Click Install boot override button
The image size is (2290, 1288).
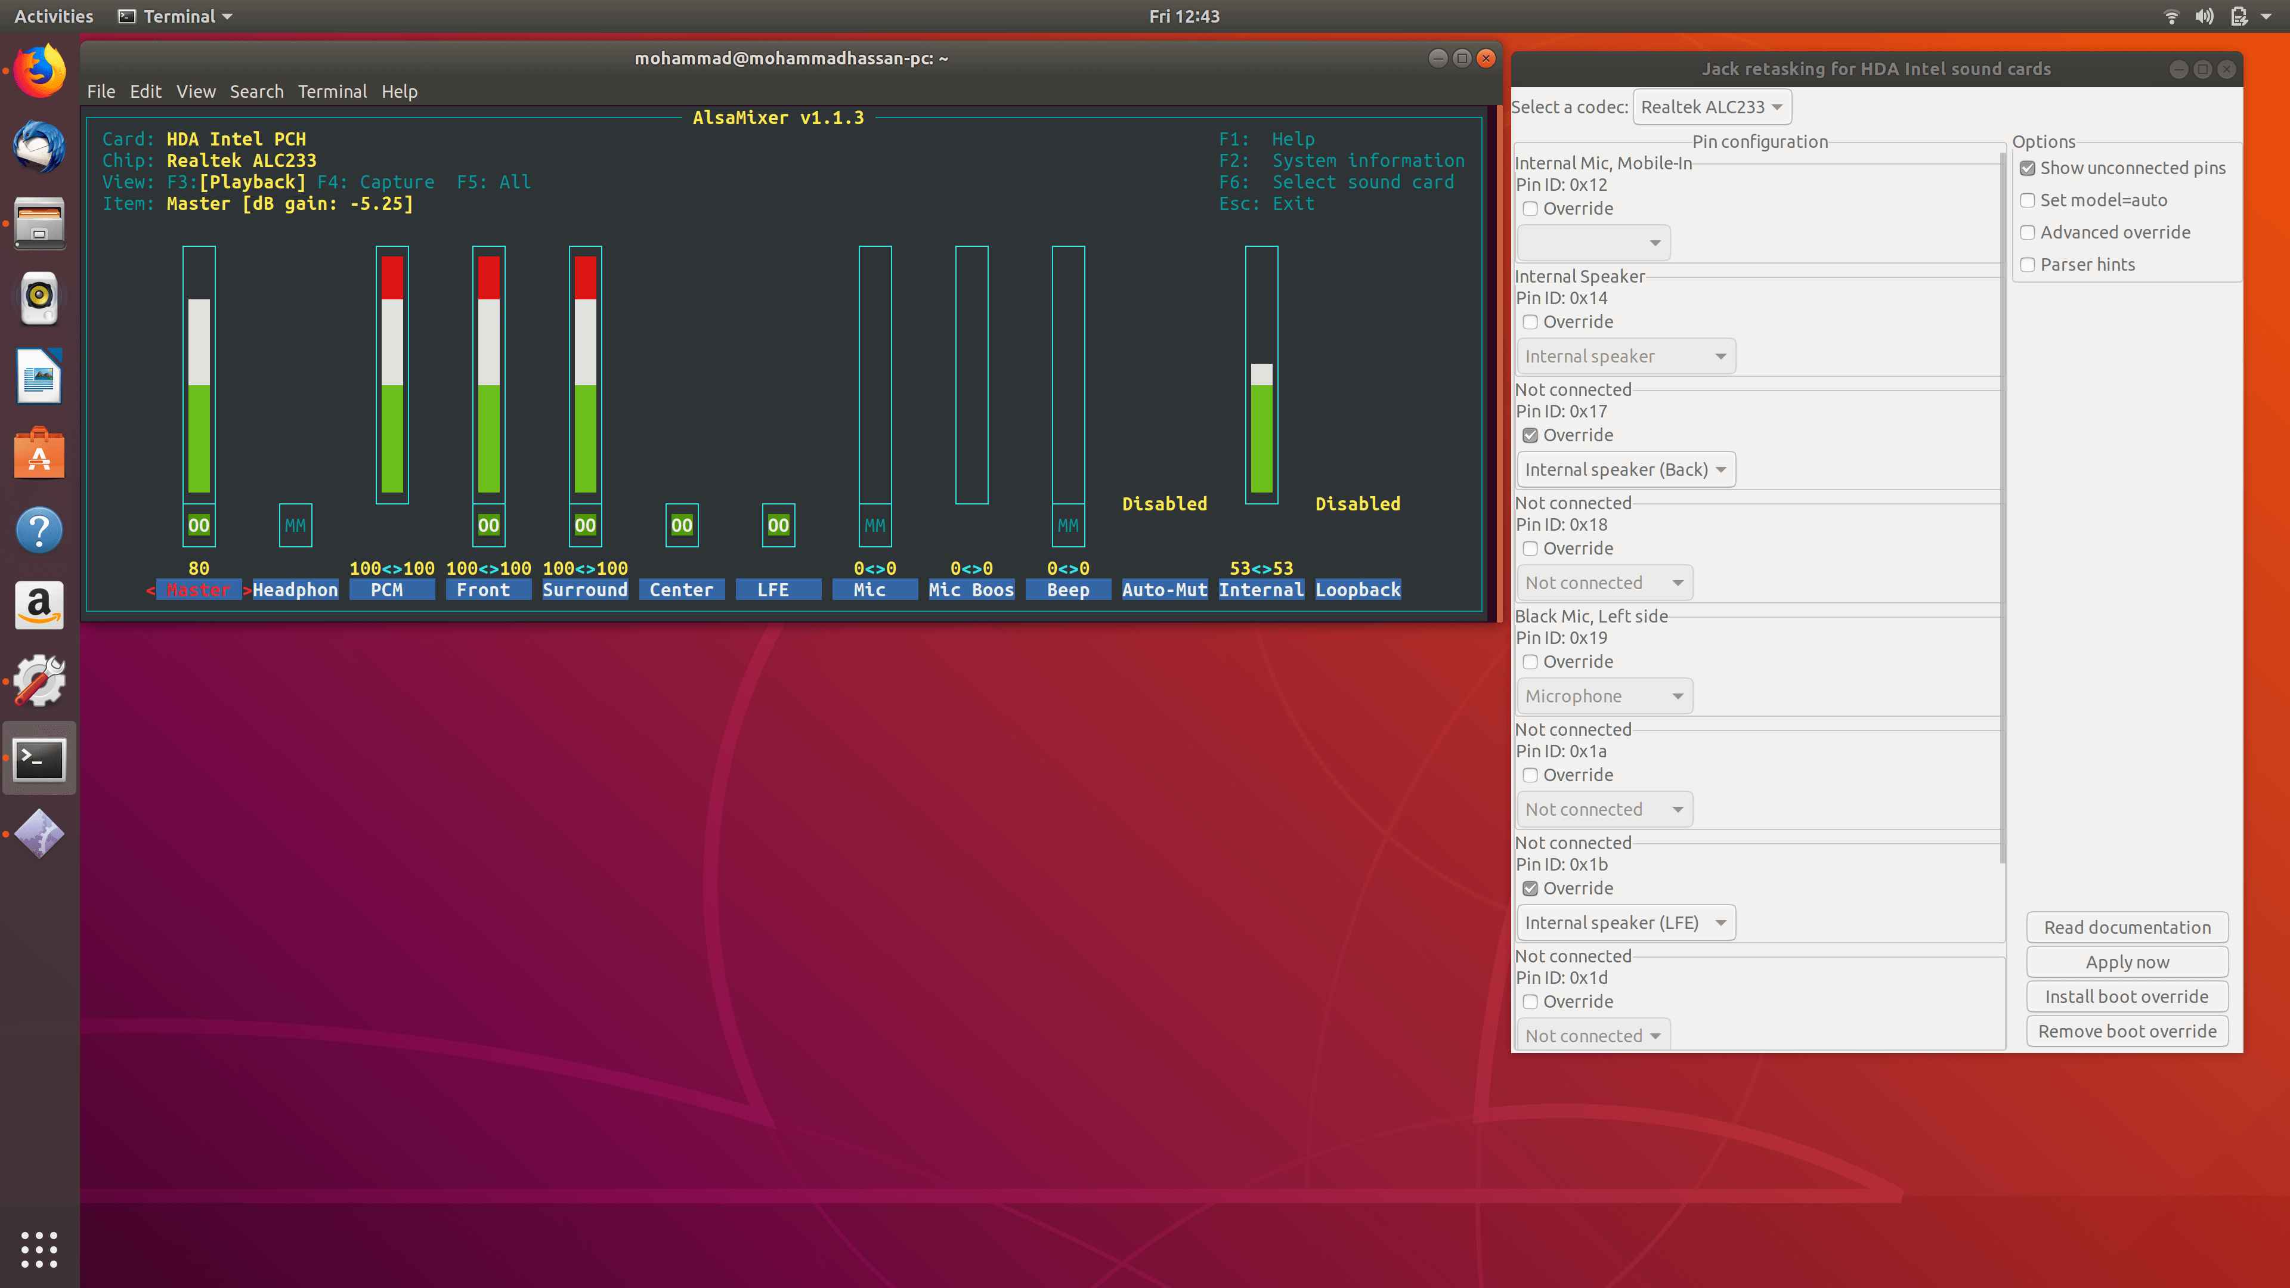pyautogui.click(x=2127, y=996)
